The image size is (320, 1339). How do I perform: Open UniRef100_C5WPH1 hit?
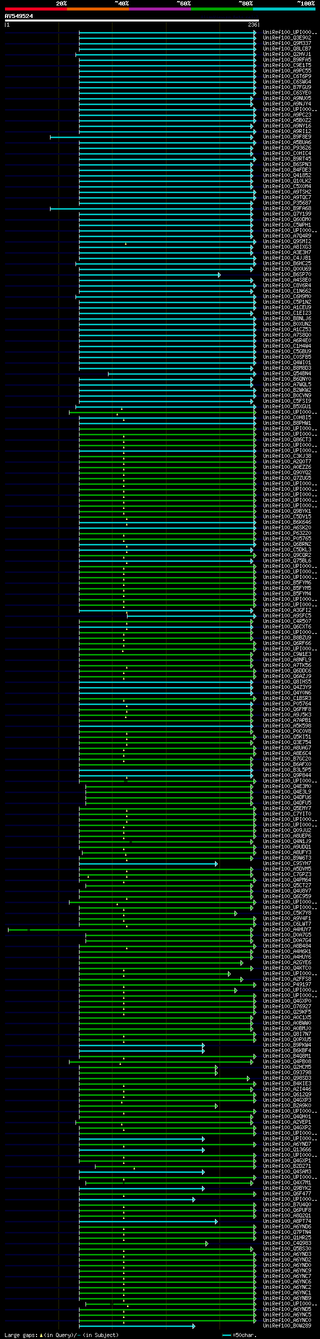[x=287, y=225]
